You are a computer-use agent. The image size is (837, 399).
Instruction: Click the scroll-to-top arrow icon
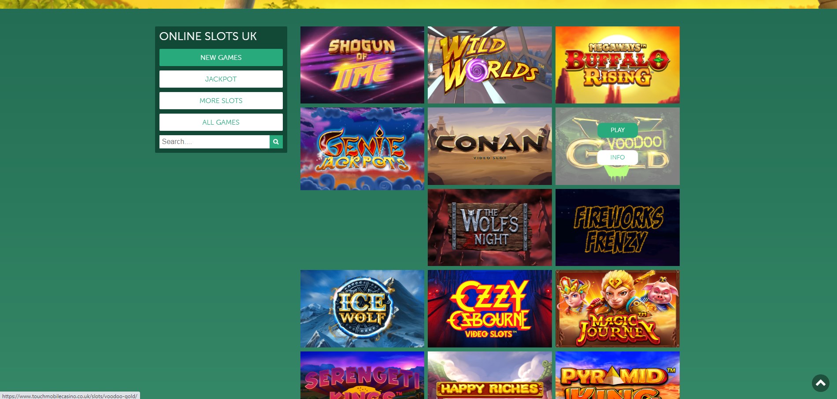[820, 383]
